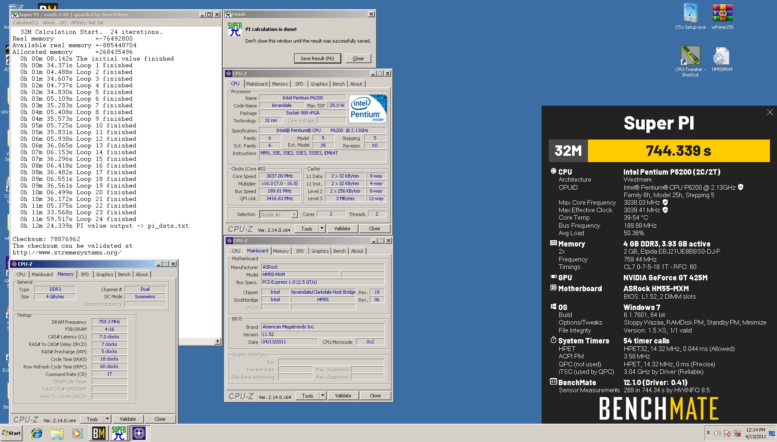Click CPUID verified shield icon in BenchMate
Image resolution: width=777 pixels, height=442 pixels.
coord(741,187)
